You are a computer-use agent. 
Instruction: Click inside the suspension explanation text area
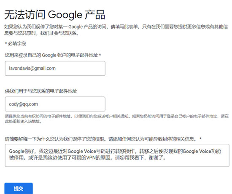(117, 155)
